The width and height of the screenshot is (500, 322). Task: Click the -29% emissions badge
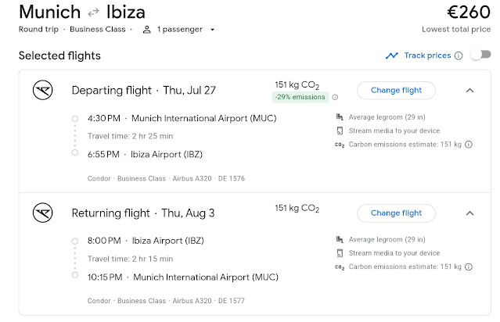(x=300, y=97)
